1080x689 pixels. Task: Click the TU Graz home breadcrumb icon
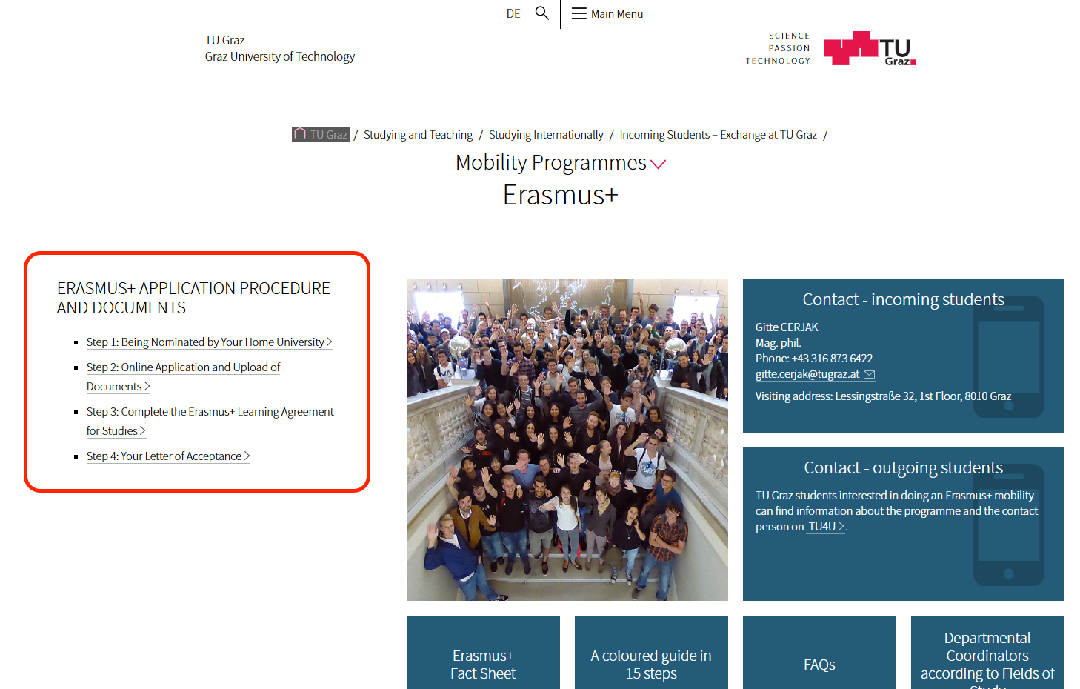coord(300,134)
